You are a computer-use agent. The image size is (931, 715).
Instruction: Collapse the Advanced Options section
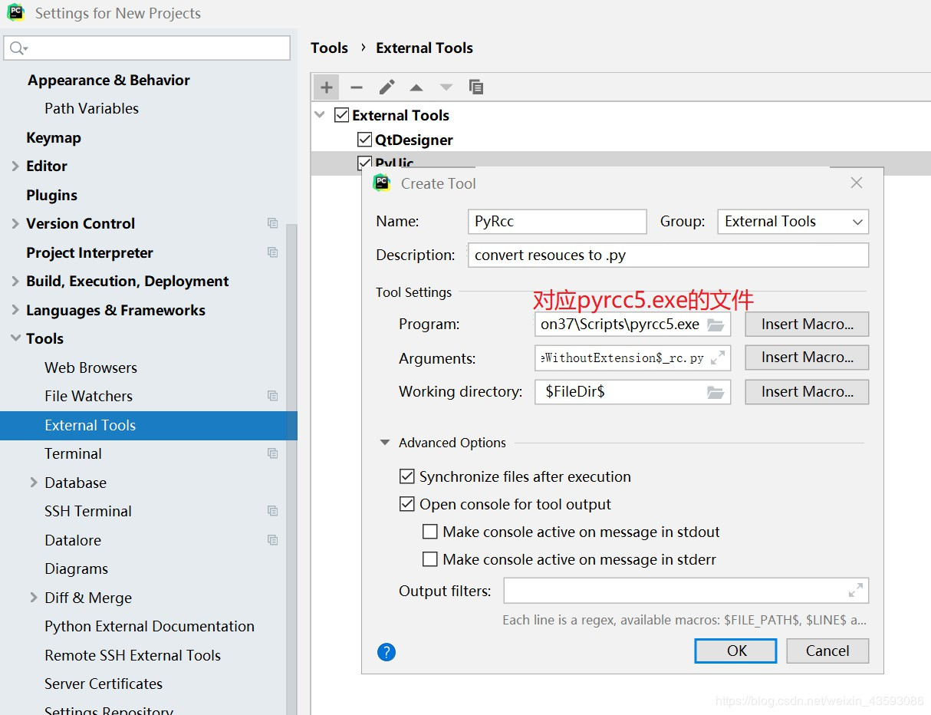click(x=385, y=443)
